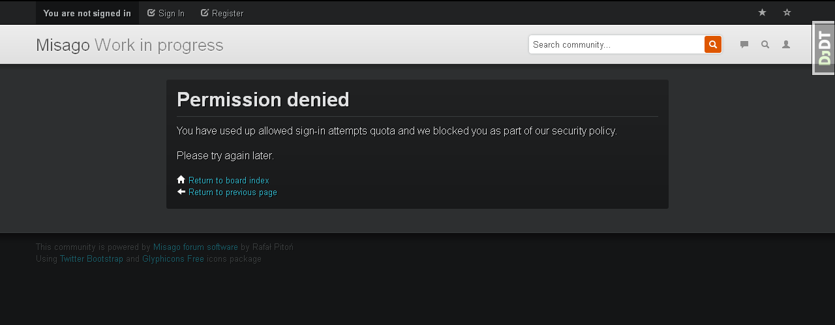Click the checkmark icon next to Register

pos(205,13)
